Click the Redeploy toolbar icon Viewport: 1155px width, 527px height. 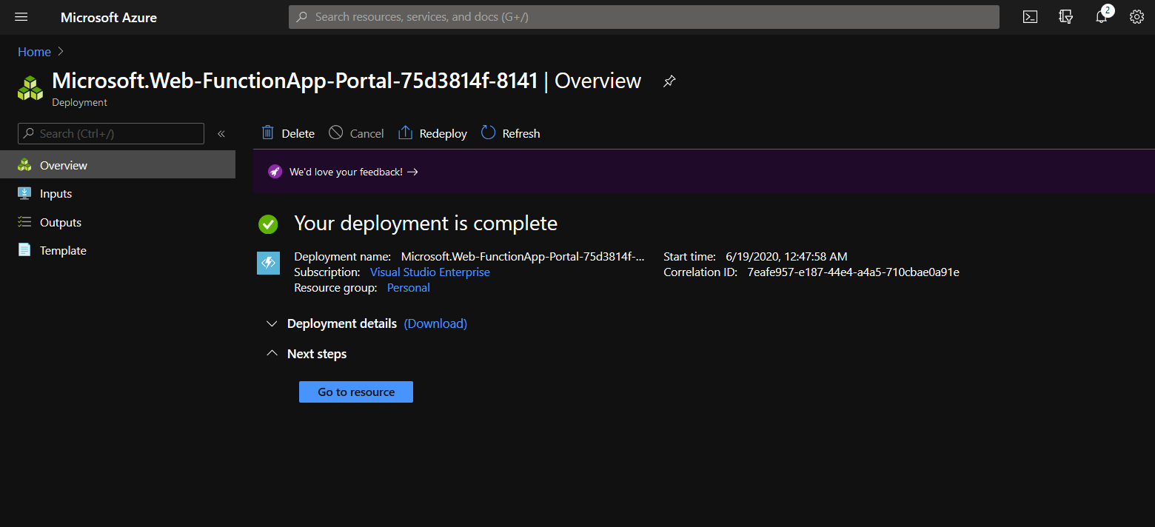(x=432, y=132)
